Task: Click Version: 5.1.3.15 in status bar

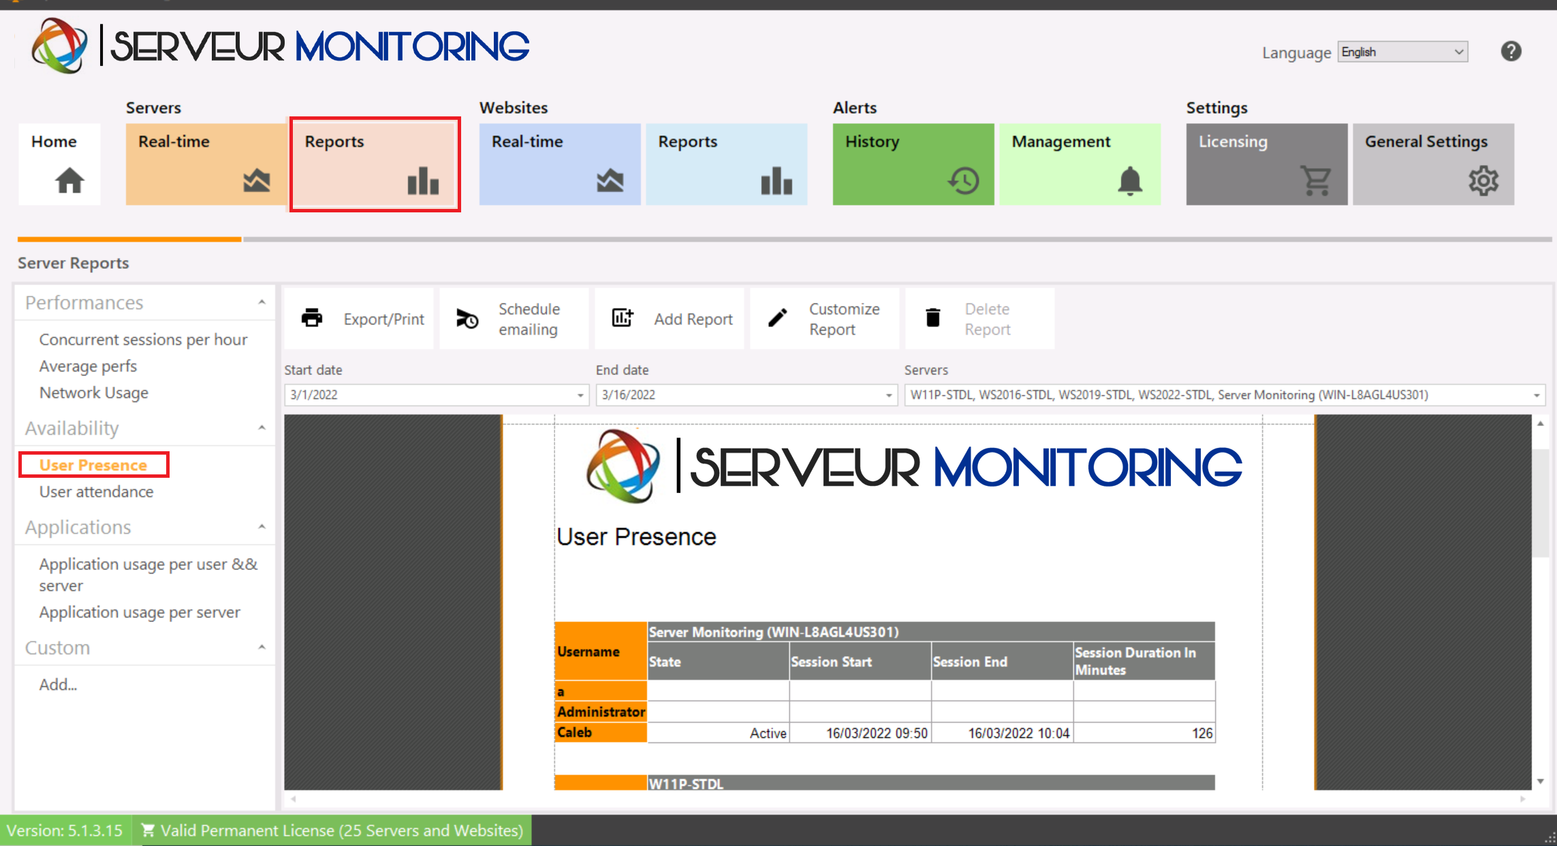Action: point(65,830)
